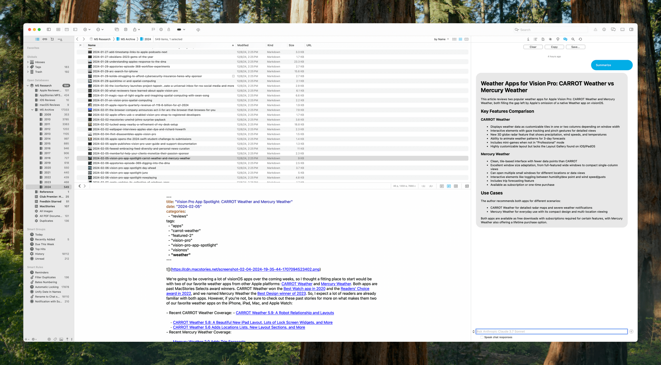
Task: Sort by the Modified column header
Action: pyautogui.click(x=250, y=45)
